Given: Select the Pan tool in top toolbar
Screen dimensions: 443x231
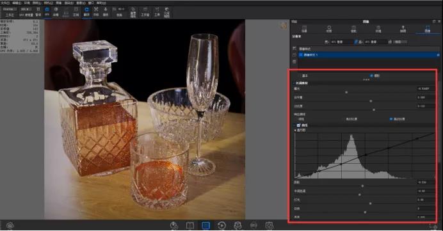Looking at the screenshot, I should point(96,12).
